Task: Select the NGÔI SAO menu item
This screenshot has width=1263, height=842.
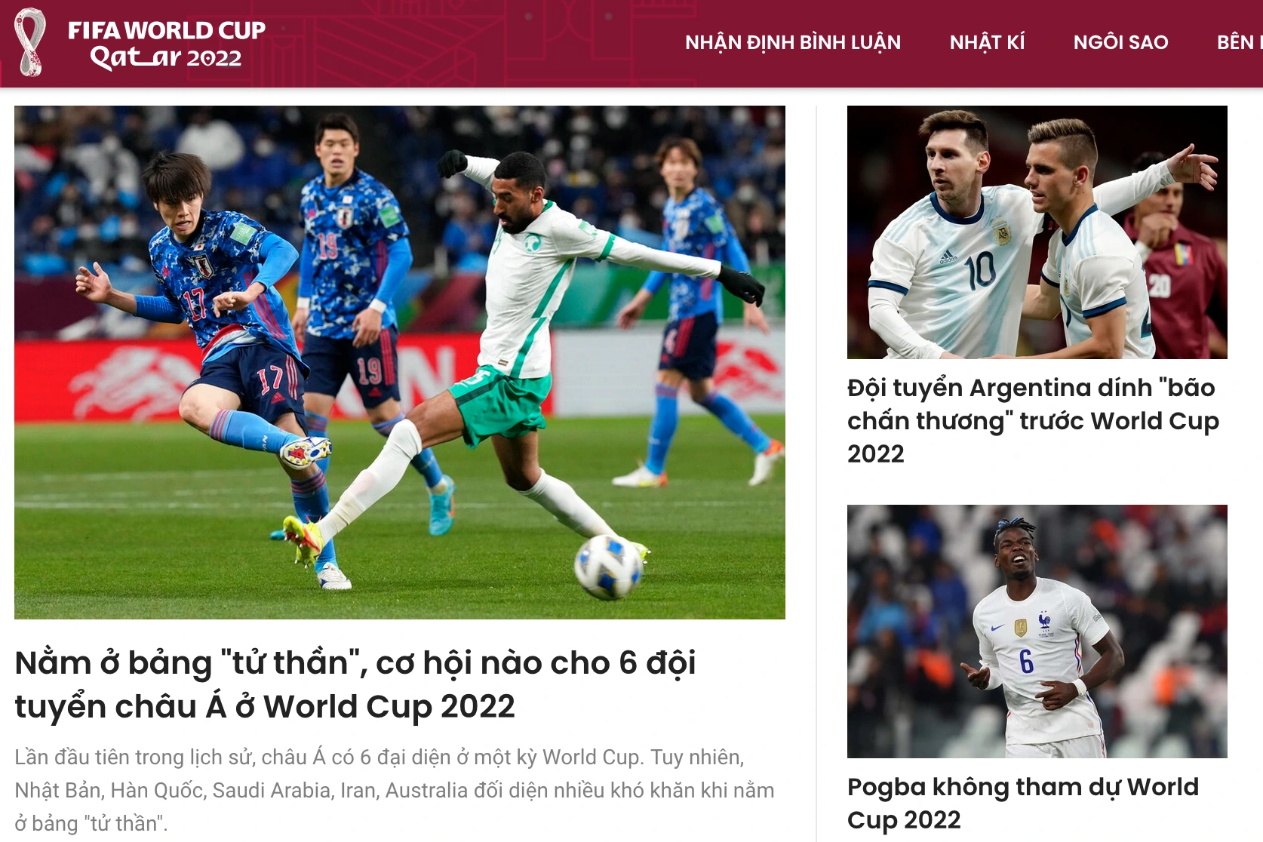Action: pos(1120,42)
